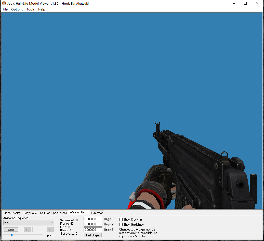Screen dimensions: 264x241
Task: Maximize the Model Viewer window
Action: point(245,3)
